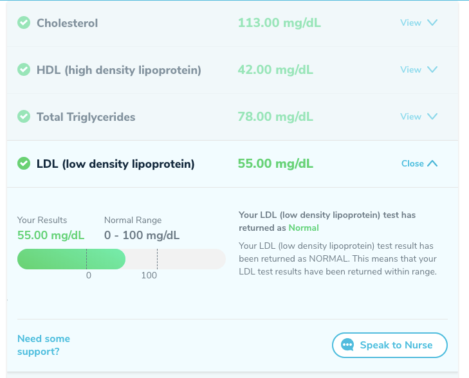469x378 pixels.
Task: Select the HDL (high density lipoprotein) title
Action: [118, 70]
